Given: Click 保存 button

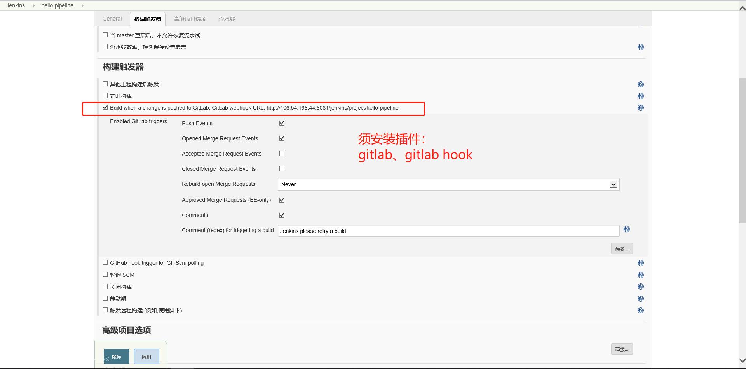Looking at the screenshot, I should pos(117,357).
